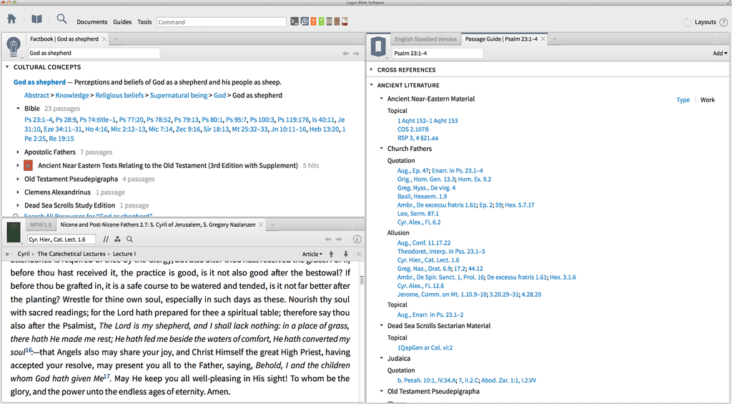Image resolution: width=732 pixels, height=404 pixels.
Task: Expand Dead Sea Scrolls Study Edition
Action: pos(18,205)
